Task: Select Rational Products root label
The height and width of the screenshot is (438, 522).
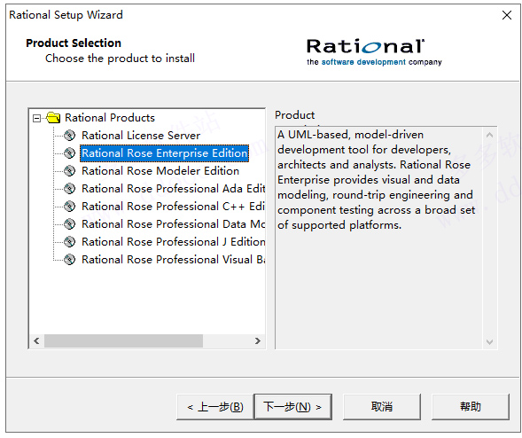Action: tap(110, 118)
